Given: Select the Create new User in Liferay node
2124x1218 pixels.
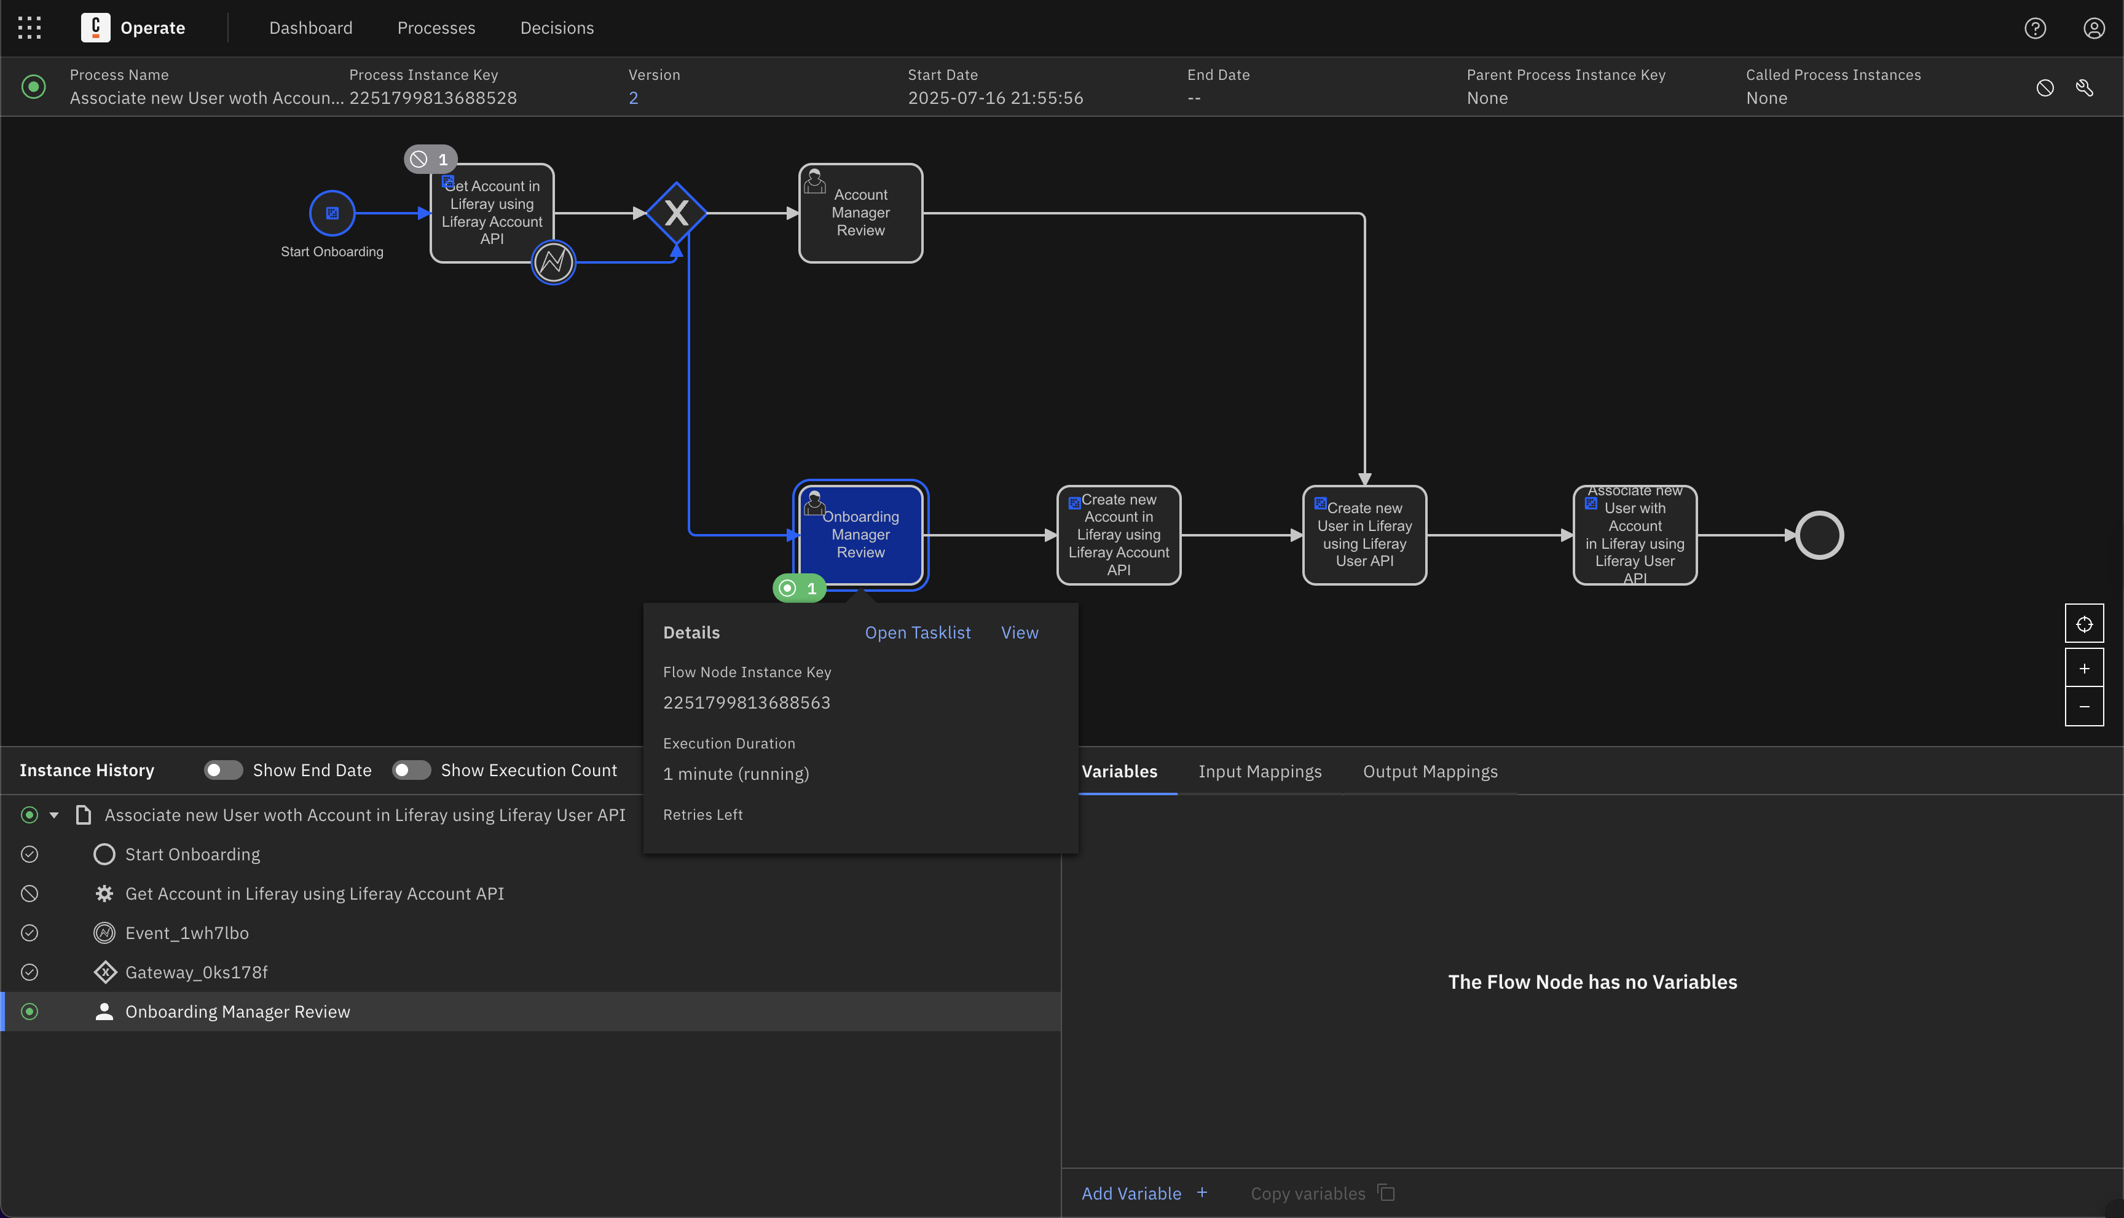Looking at the screenshot, I should tap(1364, 535).
